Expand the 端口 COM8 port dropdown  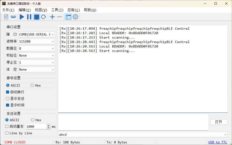(36, 34)
